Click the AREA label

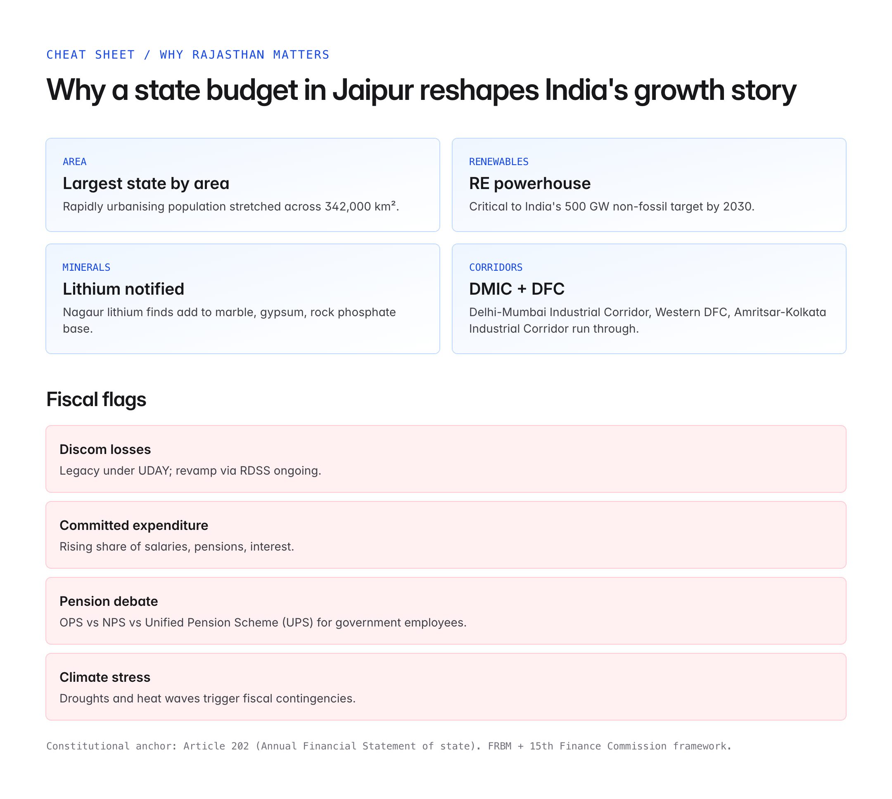point(75,161)
